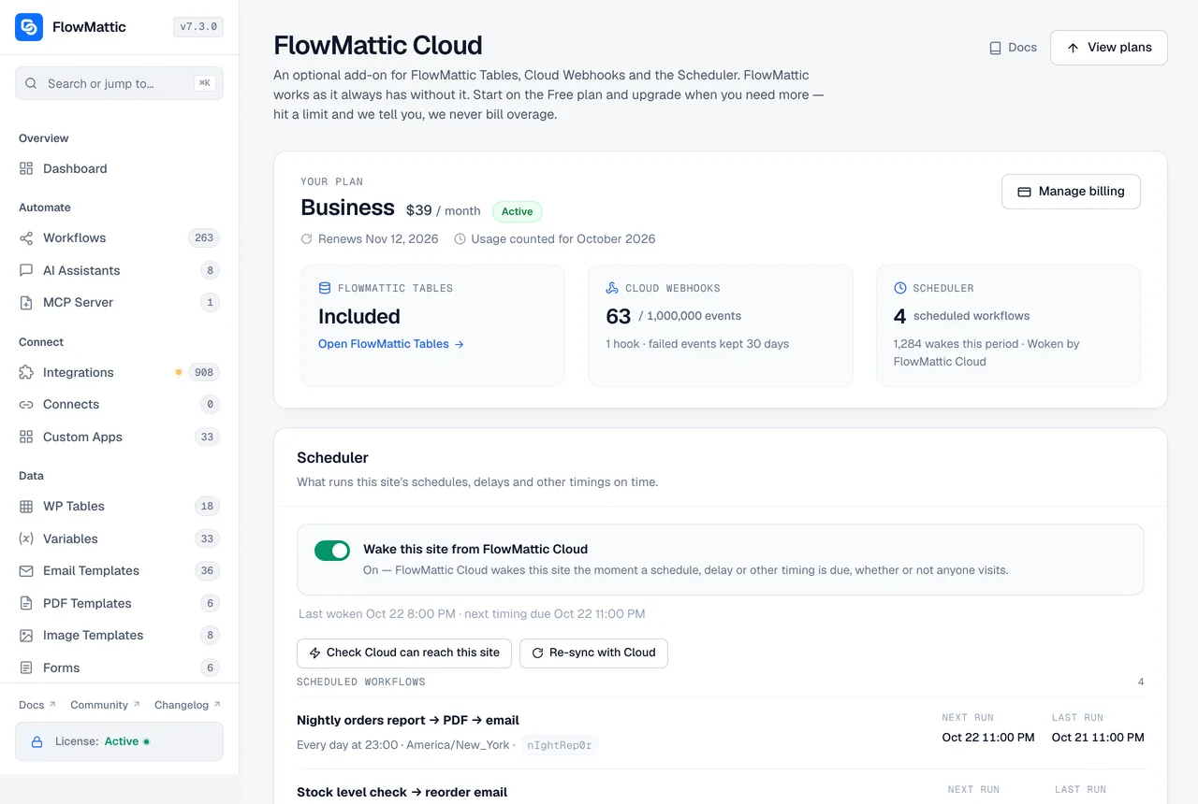1198x804 pixels.
Task: Click Check Cloud can reach this site
Action: pyautogui.click(x=404, y=653)
